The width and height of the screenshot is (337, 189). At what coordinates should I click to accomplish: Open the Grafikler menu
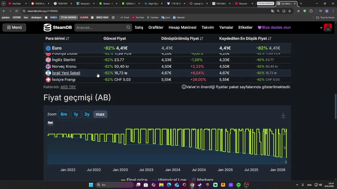click(156, 28)
